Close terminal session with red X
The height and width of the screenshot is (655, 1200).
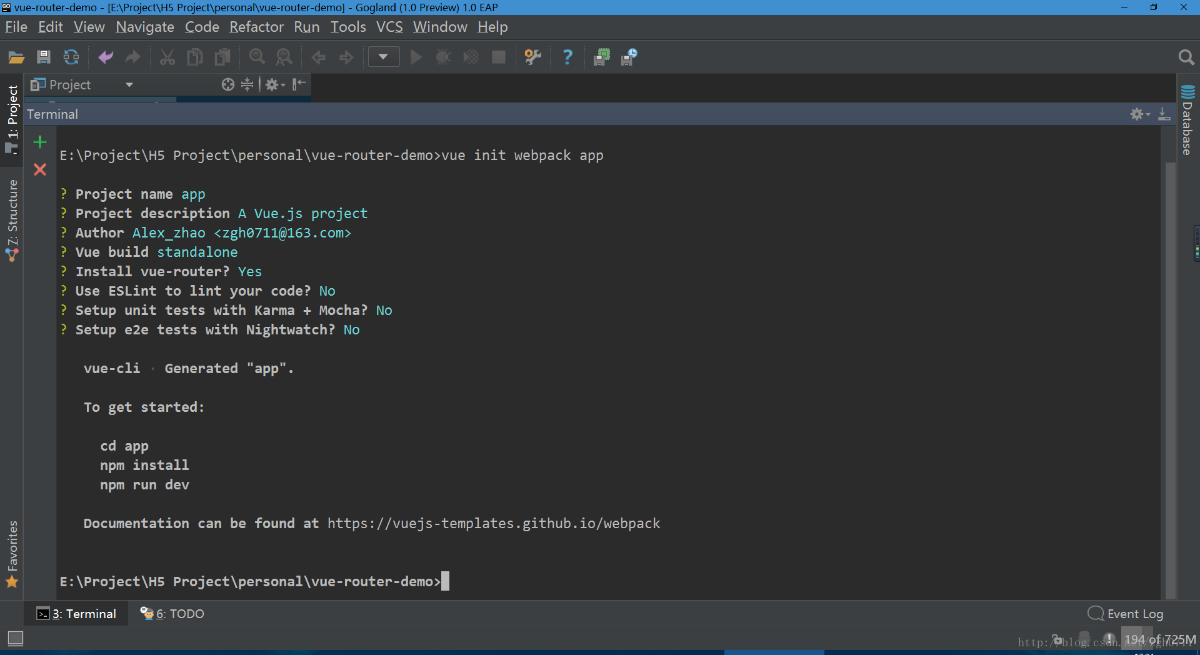[x=40, y=169]
